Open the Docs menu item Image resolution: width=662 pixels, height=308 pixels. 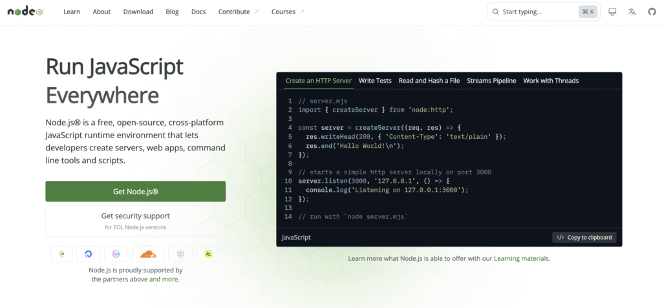pyautogui.click(x=198, y=12)
